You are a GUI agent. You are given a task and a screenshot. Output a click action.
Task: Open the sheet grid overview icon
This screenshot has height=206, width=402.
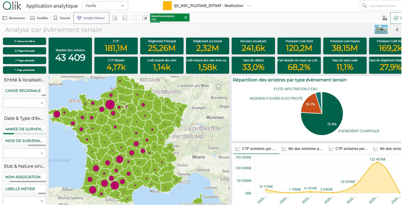tap(385, 18)
